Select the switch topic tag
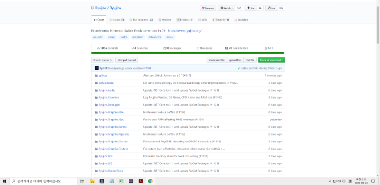 (x=124, y=37)
